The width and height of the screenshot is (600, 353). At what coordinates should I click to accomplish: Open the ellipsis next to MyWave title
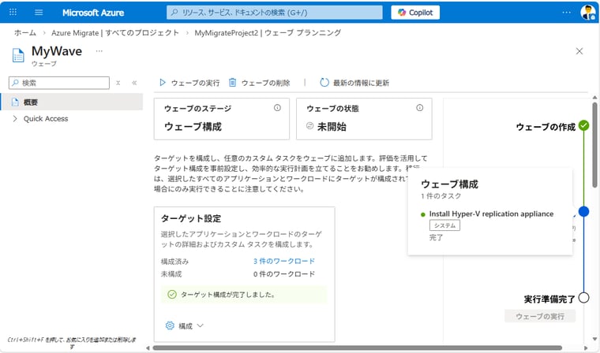coord(99,50)
